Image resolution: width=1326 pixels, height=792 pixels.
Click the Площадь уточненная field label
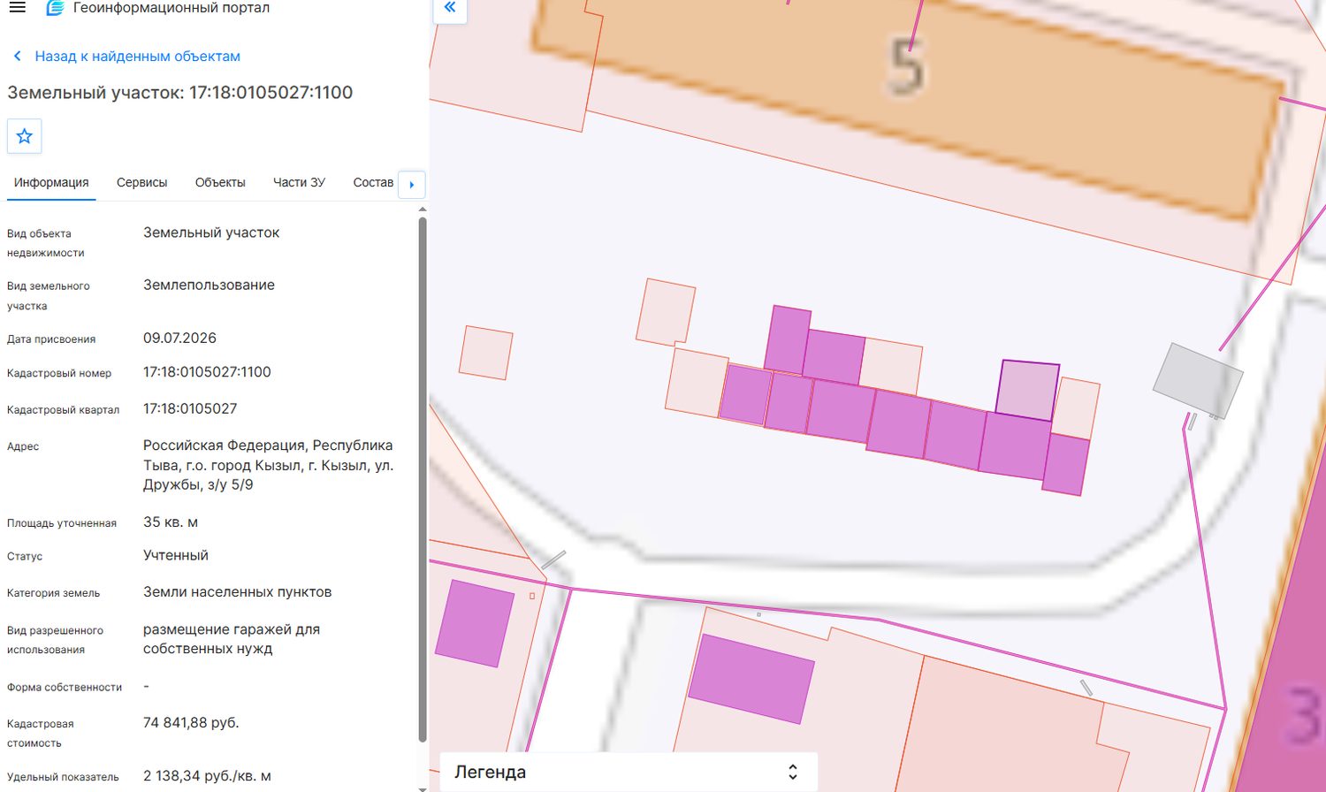pos(62,523)
